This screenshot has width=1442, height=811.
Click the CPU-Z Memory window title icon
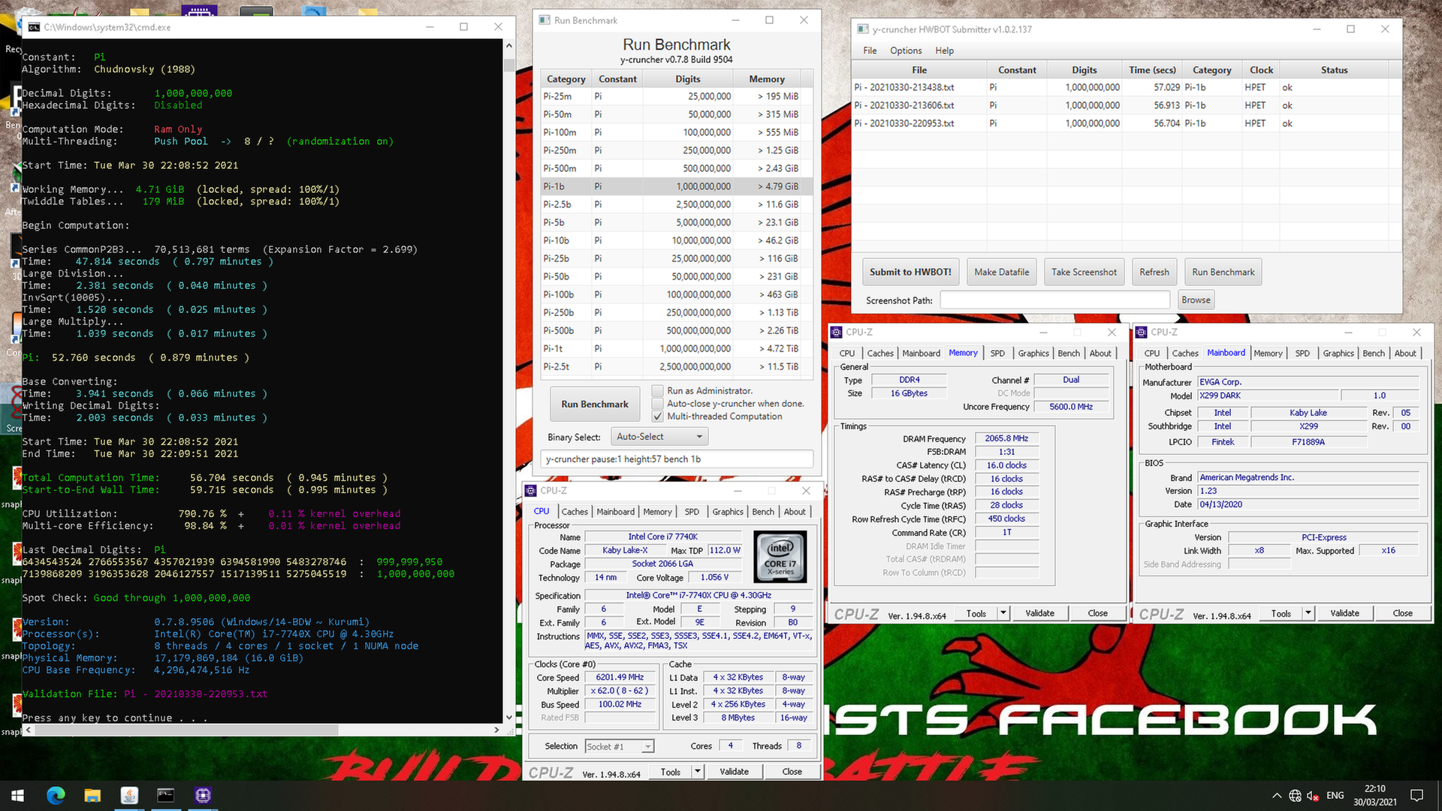837,332
